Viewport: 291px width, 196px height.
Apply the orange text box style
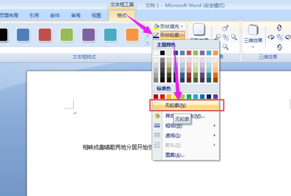132,35
